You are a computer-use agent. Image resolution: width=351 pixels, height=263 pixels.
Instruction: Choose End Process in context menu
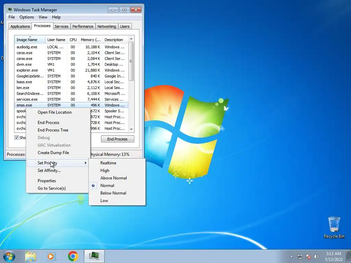coord(58,123)
